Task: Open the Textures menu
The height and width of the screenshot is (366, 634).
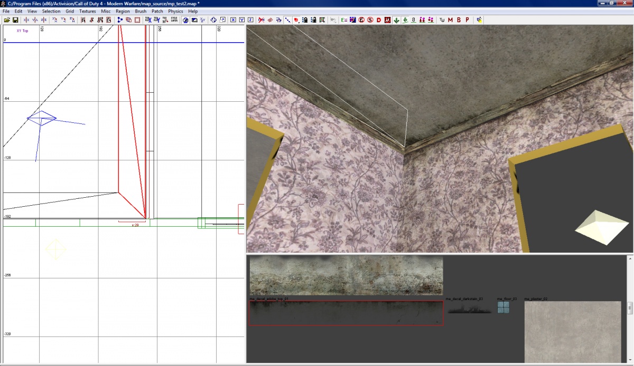Action: click(x=88, y=11)
